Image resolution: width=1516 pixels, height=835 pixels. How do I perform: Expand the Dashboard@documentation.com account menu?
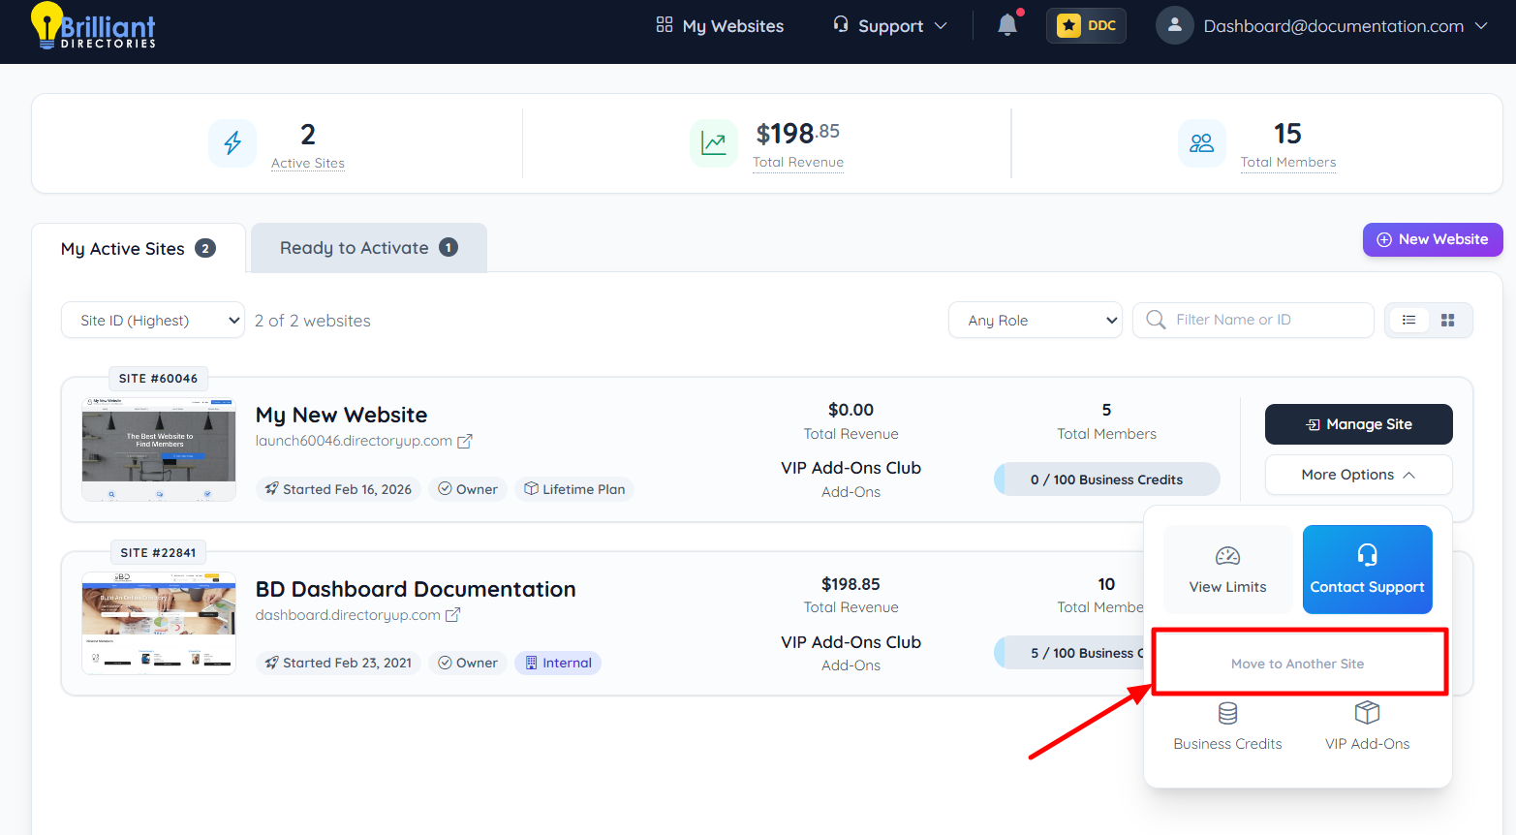point(1345,26)
